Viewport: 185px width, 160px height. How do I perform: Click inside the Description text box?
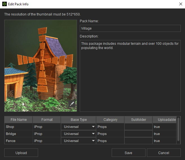pos(130,76)
